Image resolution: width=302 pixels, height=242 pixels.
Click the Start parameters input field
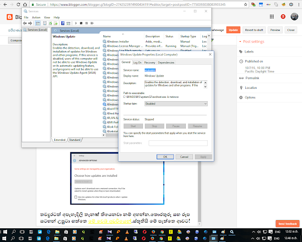click(x=178, y=143)
